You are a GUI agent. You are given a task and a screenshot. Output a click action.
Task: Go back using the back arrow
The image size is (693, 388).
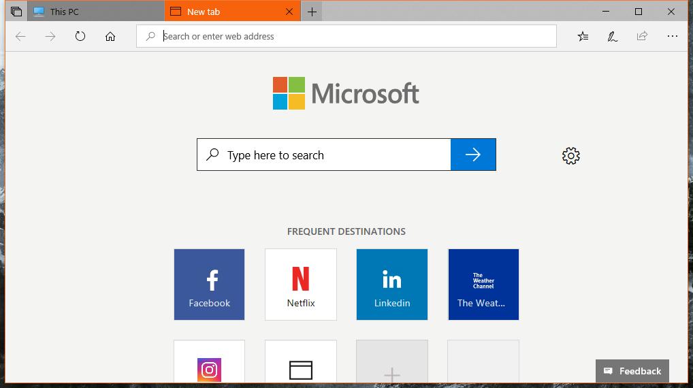[x=20, y=36]
